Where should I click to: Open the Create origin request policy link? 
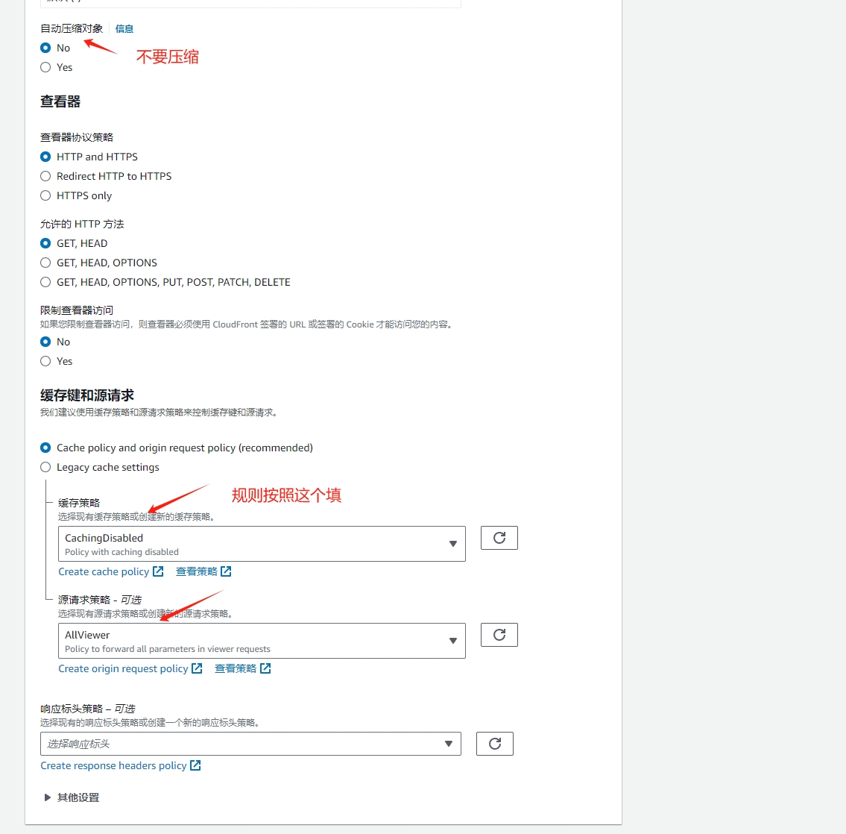123,668
